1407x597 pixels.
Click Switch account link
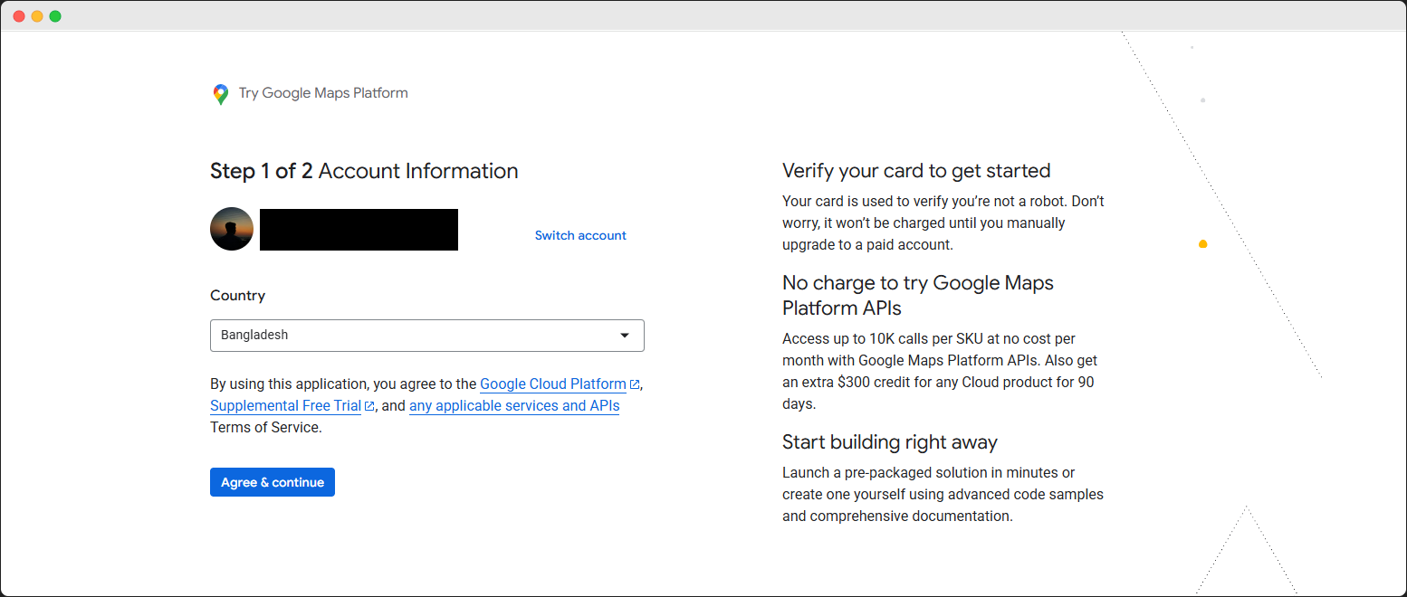click(580, 235)
